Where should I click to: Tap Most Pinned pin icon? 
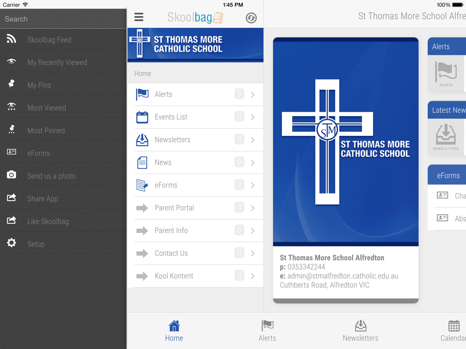pyautogui.click(x=11, y=129)
